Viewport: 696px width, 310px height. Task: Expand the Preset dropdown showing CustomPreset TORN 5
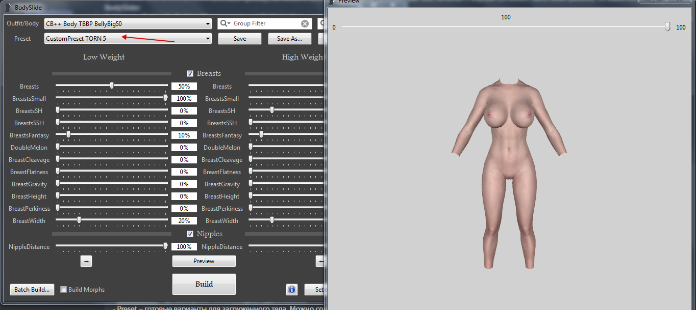[x=208, y=39]
